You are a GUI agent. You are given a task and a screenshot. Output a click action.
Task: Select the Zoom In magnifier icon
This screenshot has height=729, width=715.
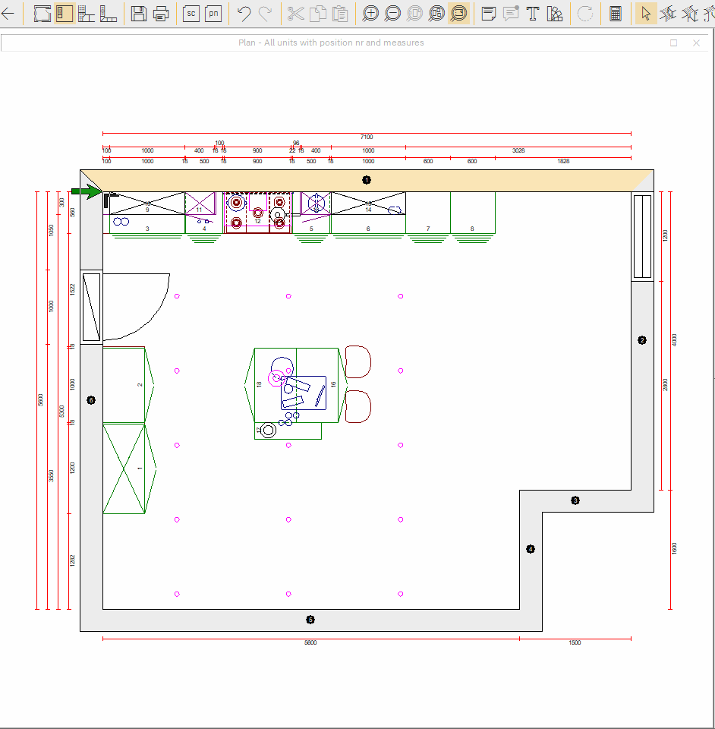(x=371, y=13)
